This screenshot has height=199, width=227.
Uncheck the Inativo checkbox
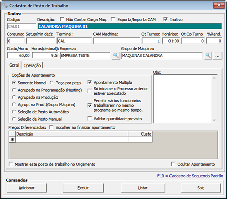pyautogui.click(x=166, y=19)
